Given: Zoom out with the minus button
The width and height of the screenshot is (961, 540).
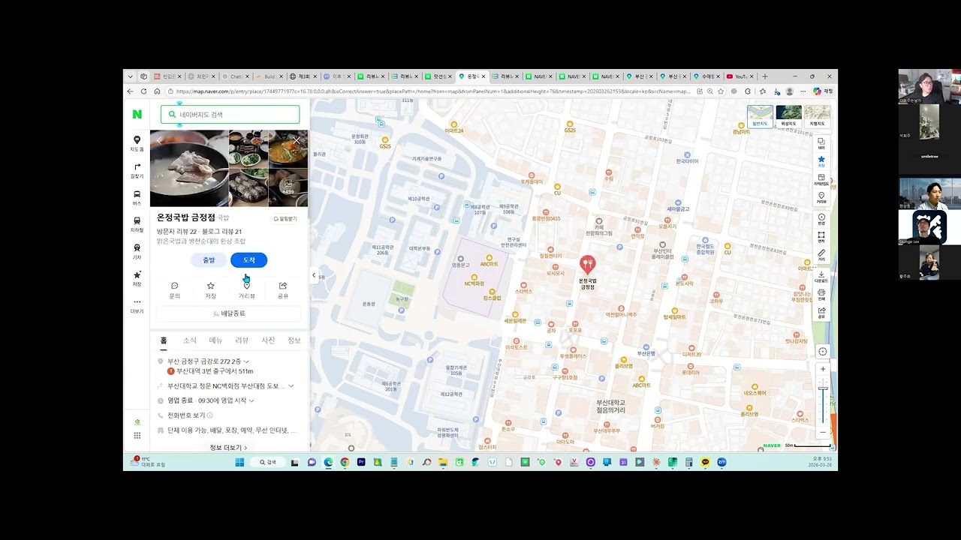Looking at the screenshot, I should pos(823,432).
